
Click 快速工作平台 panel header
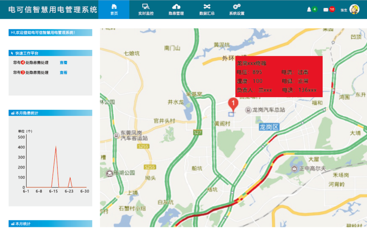pos(50,53)
